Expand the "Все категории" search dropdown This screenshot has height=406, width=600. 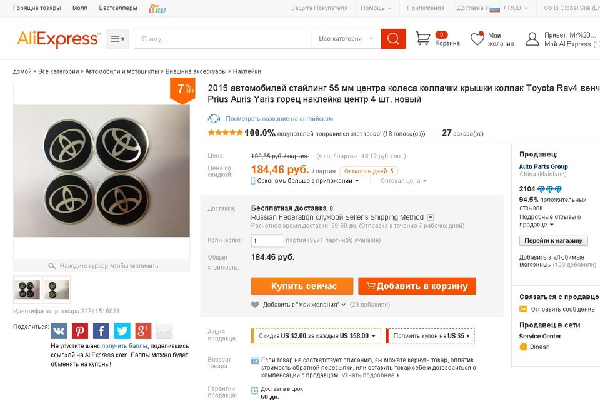point(346,39)
